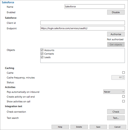Open the Pop automatically on inbound dropdown
Image resolution: width=128 pixels, height=130 pixels.
[114, 92]
